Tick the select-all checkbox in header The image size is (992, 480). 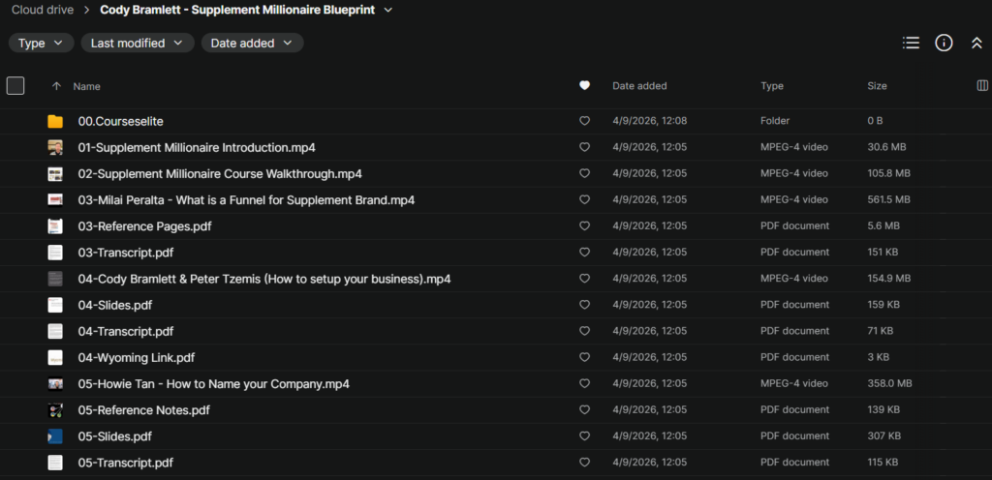[x=15, y=86]
